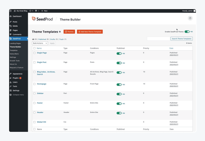Screen dimensions: 205x141
Task: Click the Dashboard icon in sidebar
Action: [x=11, y=16]
